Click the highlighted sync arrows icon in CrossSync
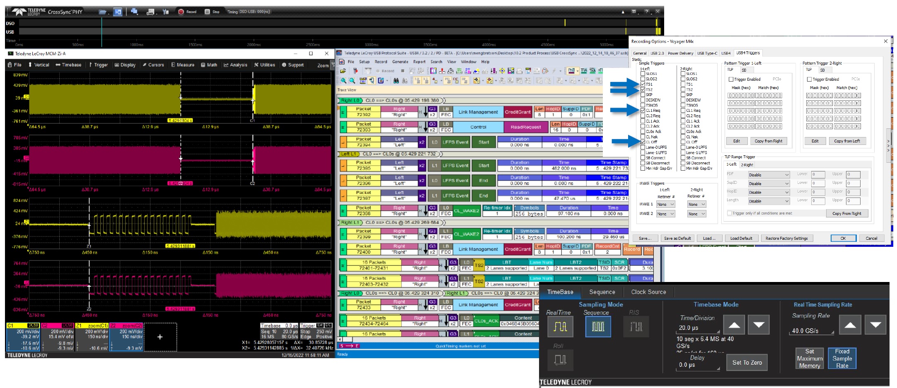Viewport: 897px width, 388px height. pyautogui.click(x=118, y=12)
